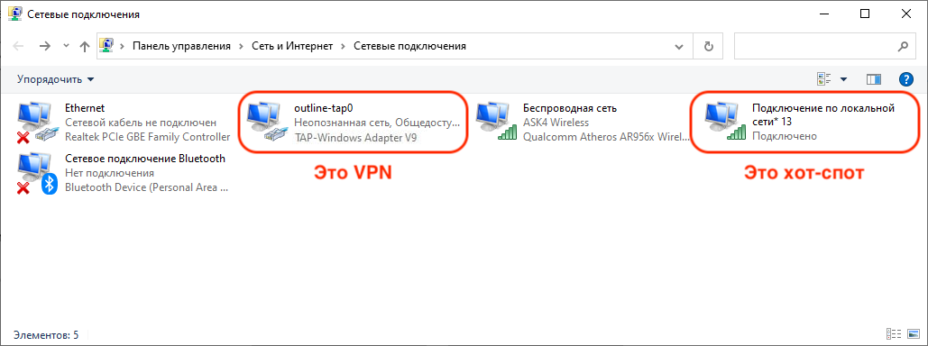Expand the change view options arrow

coord(843,79)
